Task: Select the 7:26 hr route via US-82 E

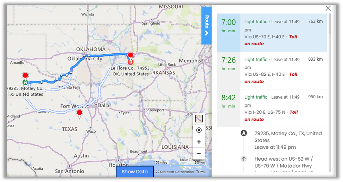Action: point(272,70)
